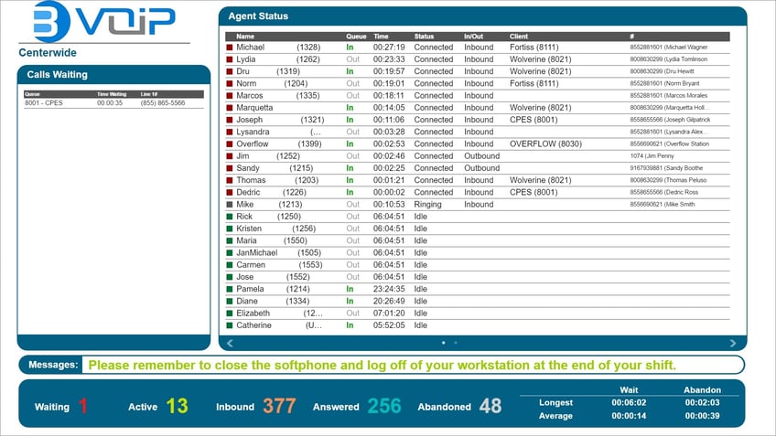The height and width of the screenshot is (436, 776).
Task: Sort agents by Name column header
Action: (x=245, y=37)
